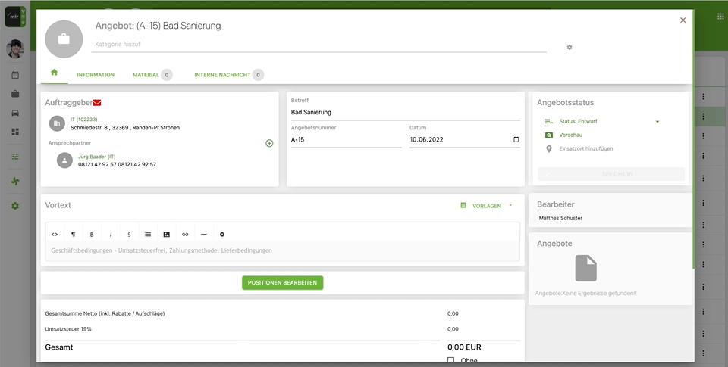This screenshot has height=367, width=728.
Task: Click the Speichern button
Action: click(611, 174)
